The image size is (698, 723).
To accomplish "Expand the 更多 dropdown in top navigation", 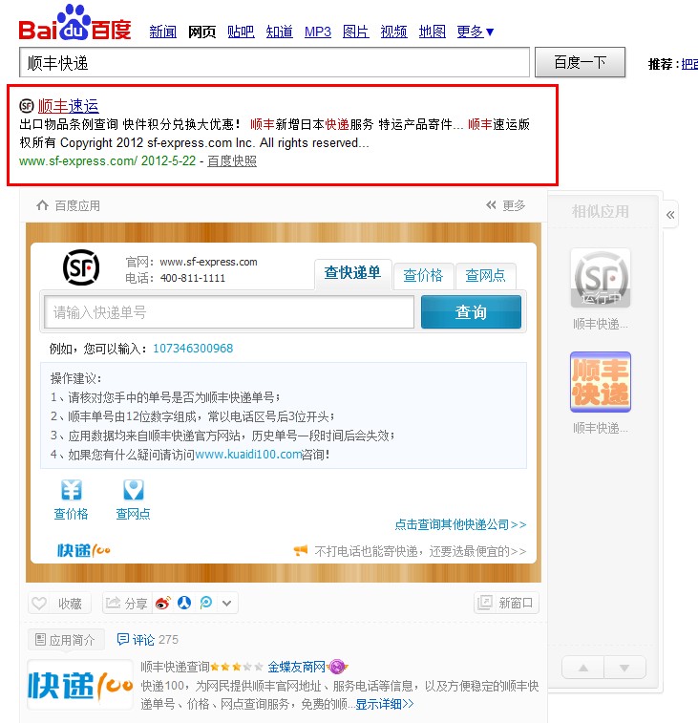I will click(x=476, y=32).
